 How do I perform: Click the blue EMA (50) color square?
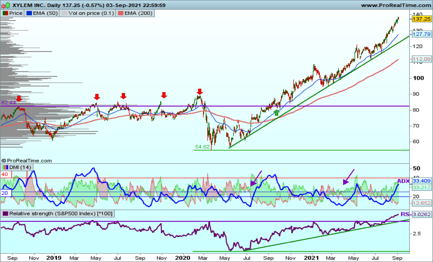point(29,13)
